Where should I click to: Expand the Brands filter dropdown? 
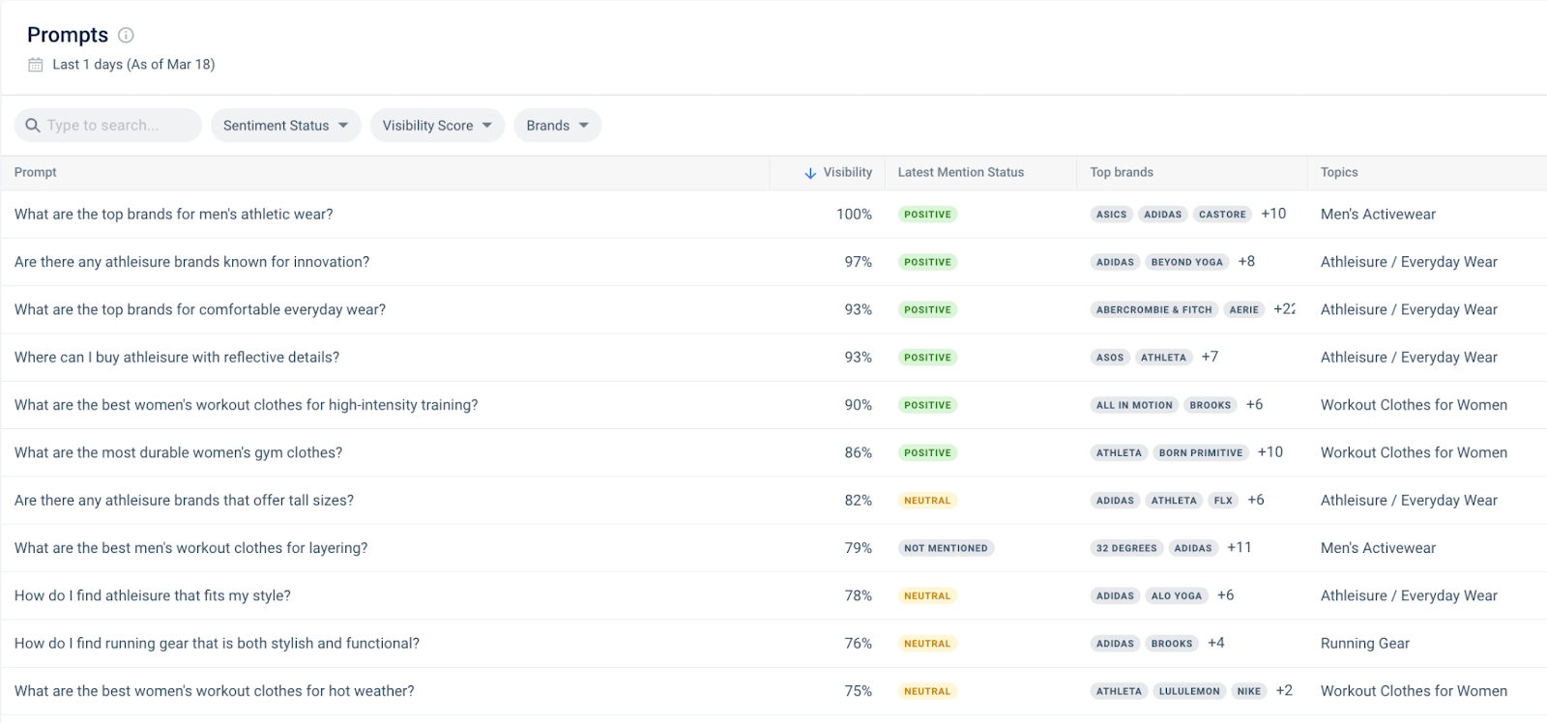point(557,126)
